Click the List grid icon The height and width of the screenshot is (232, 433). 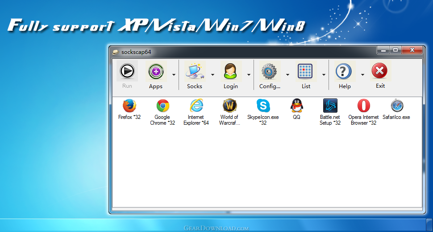pyautogui.click(x=305, y=71)
